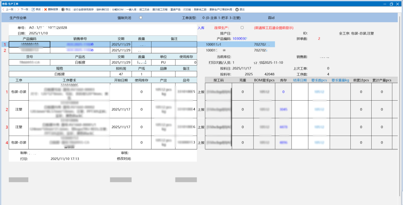This screenshot has width=403, height=205.
Task: Click the 修改 edit icon button
Action: (36, 9)
